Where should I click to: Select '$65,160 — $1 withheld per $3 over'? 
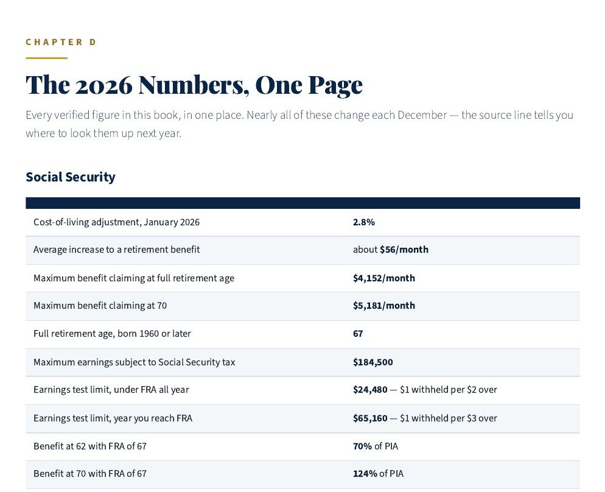(x=425, y=418)
